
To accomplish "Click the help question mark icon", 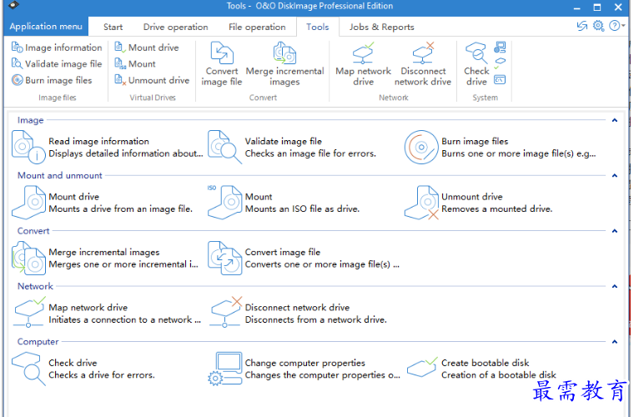I will (614, 26).
